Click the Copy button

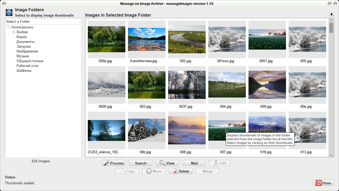coord(127,171)
